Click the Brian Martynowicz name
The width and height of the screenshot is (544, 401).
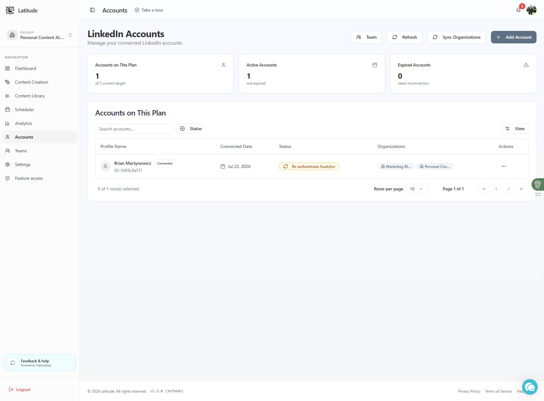click(x=133, y=163)
